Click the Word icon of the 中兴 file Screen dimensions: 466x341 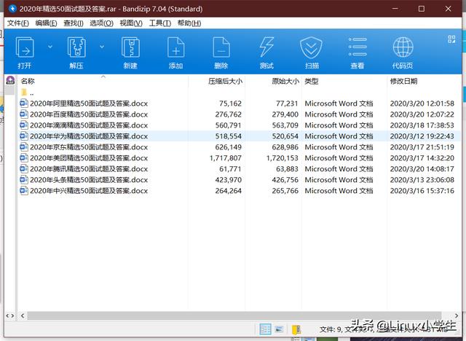pos(24,190)
